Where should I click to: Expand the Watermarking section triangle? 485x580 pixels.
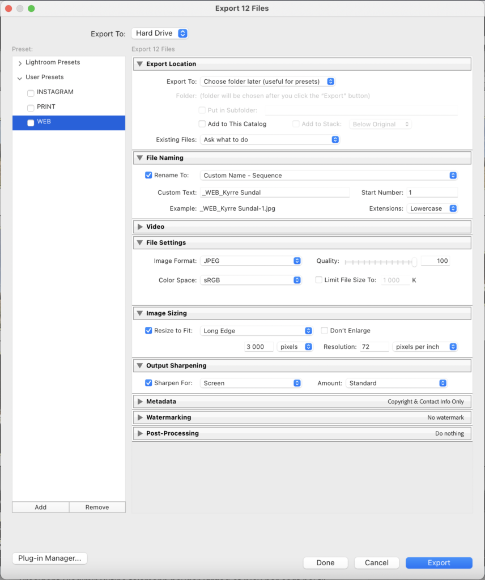pyautogui.click(x=140, y=417)
